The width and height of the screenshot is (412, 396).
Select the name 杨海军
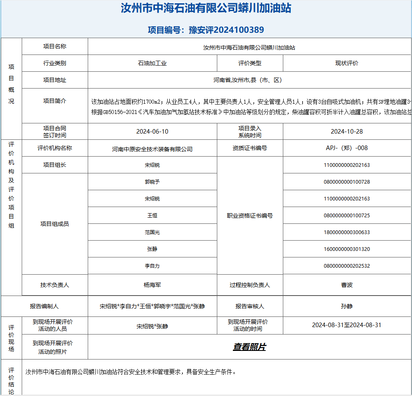click(x=153, y=285)
